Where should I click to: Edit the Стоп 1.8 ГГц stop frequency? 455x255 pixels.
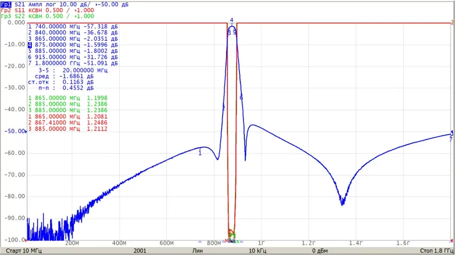[x=437, y=251]
